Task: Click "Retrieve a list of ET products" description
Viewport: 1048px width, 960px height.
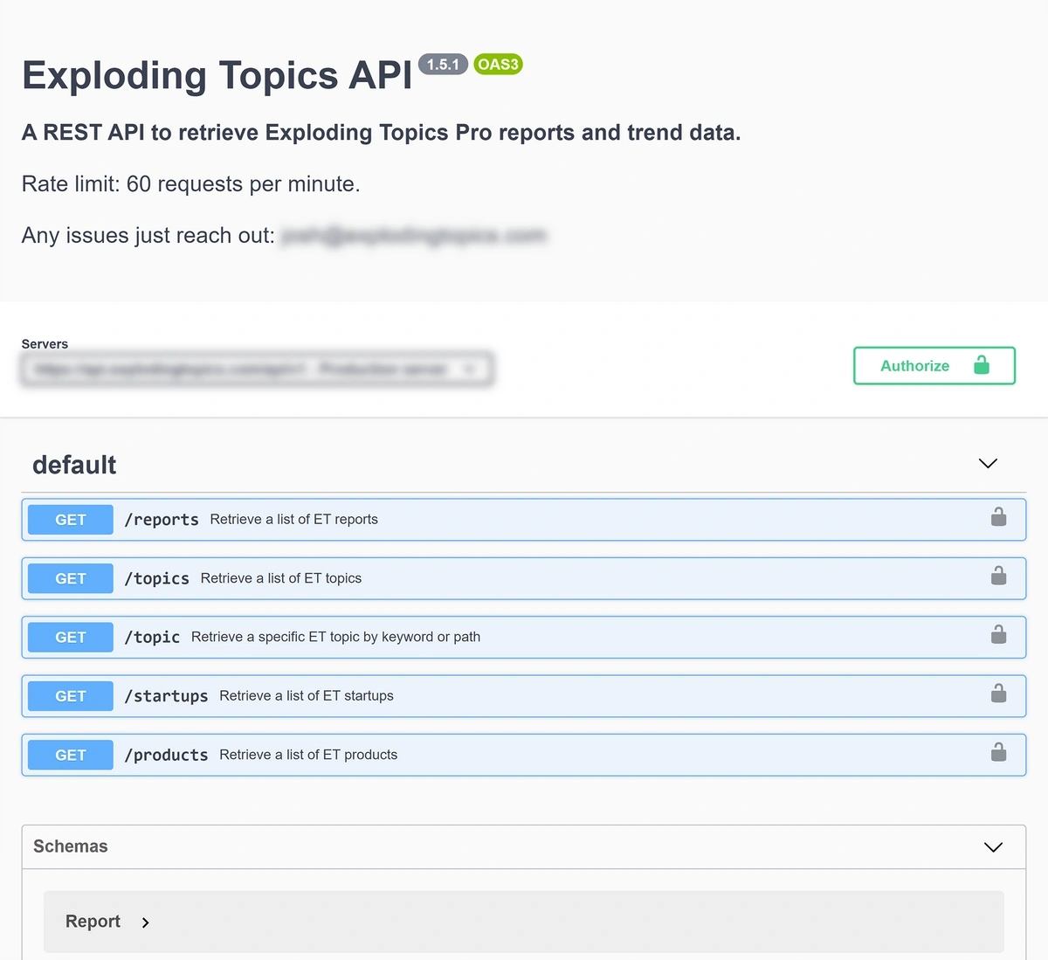Action: coord(308,755)
